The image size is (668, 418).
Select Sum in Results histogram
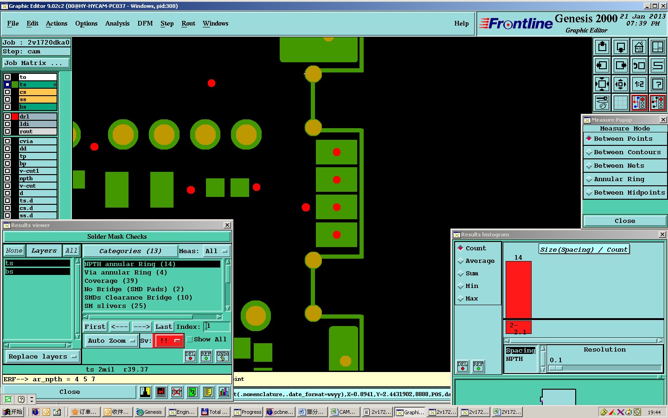pyautogui.click(x=468, y=274)
